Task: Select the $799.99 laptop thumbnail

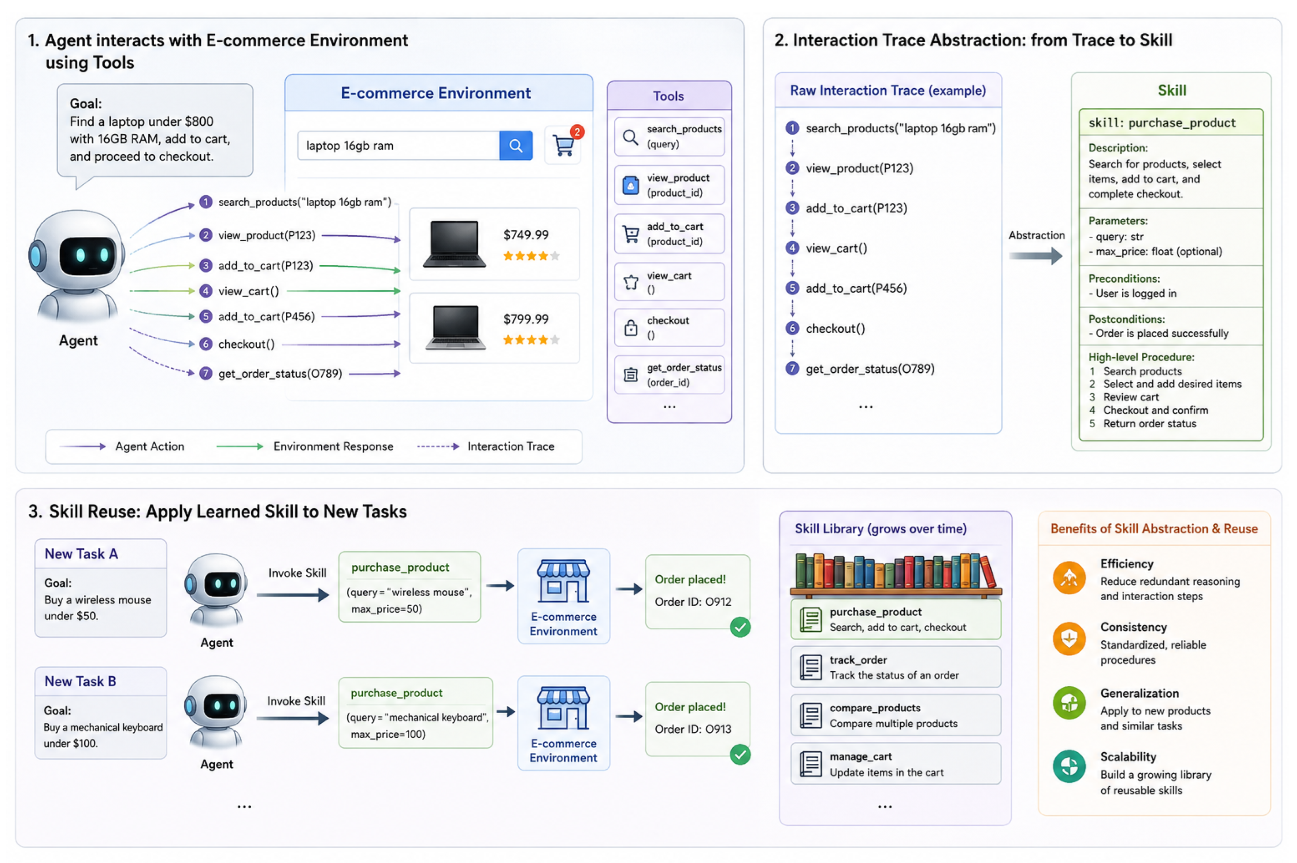Action: pos(455,328)
